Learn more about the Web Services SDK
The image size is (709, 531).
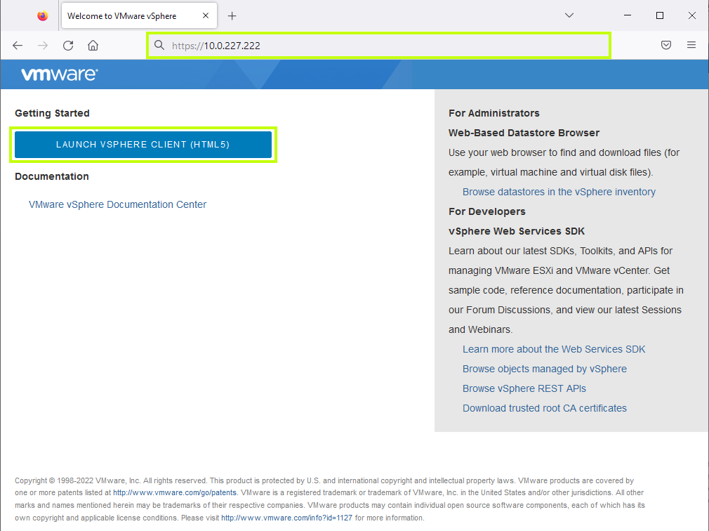[554, 349]
